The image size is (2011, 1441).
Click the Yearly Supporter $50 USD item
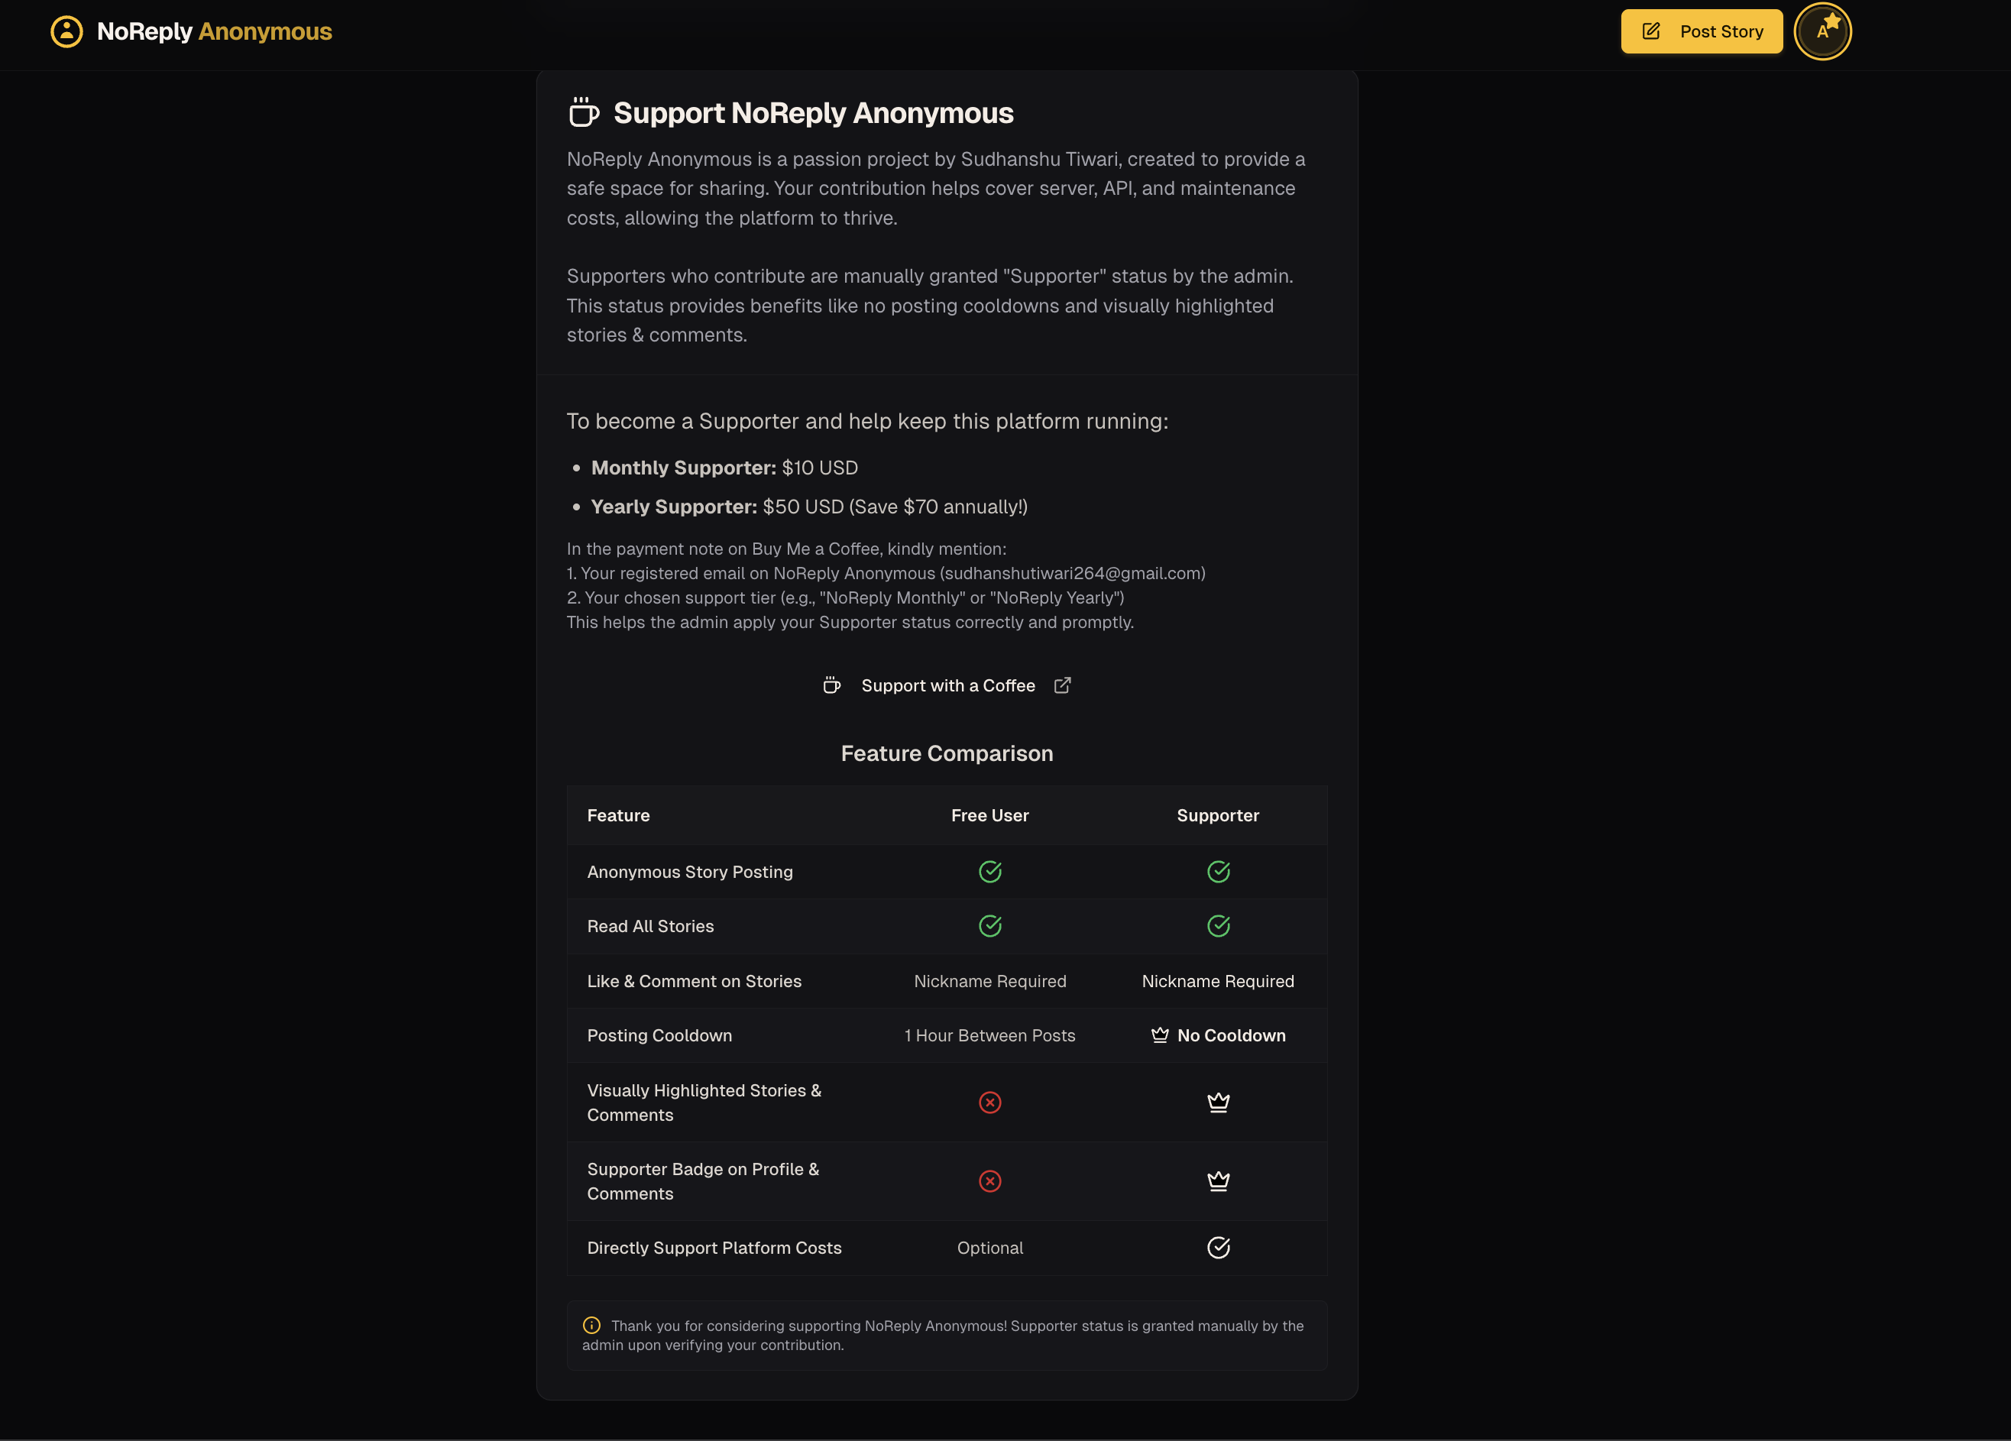point(808,507)
